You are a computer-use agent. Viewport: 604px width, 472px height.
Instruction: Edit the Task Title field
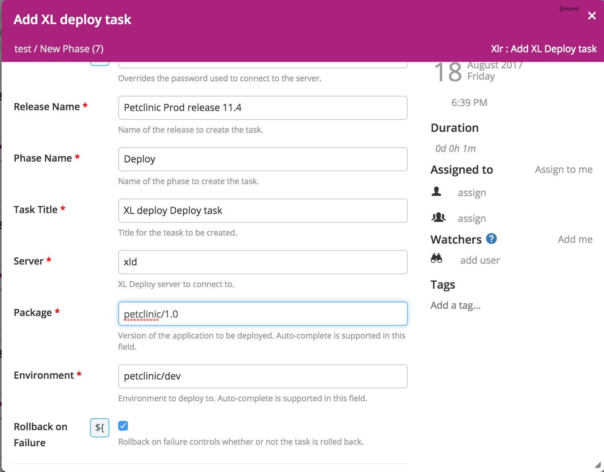[263, 211]
